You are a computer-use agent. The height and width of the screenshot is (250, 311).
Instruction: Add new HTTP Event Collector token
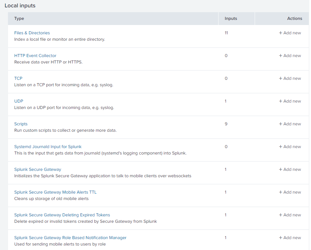pyautogui.click(x=290, y=55)
